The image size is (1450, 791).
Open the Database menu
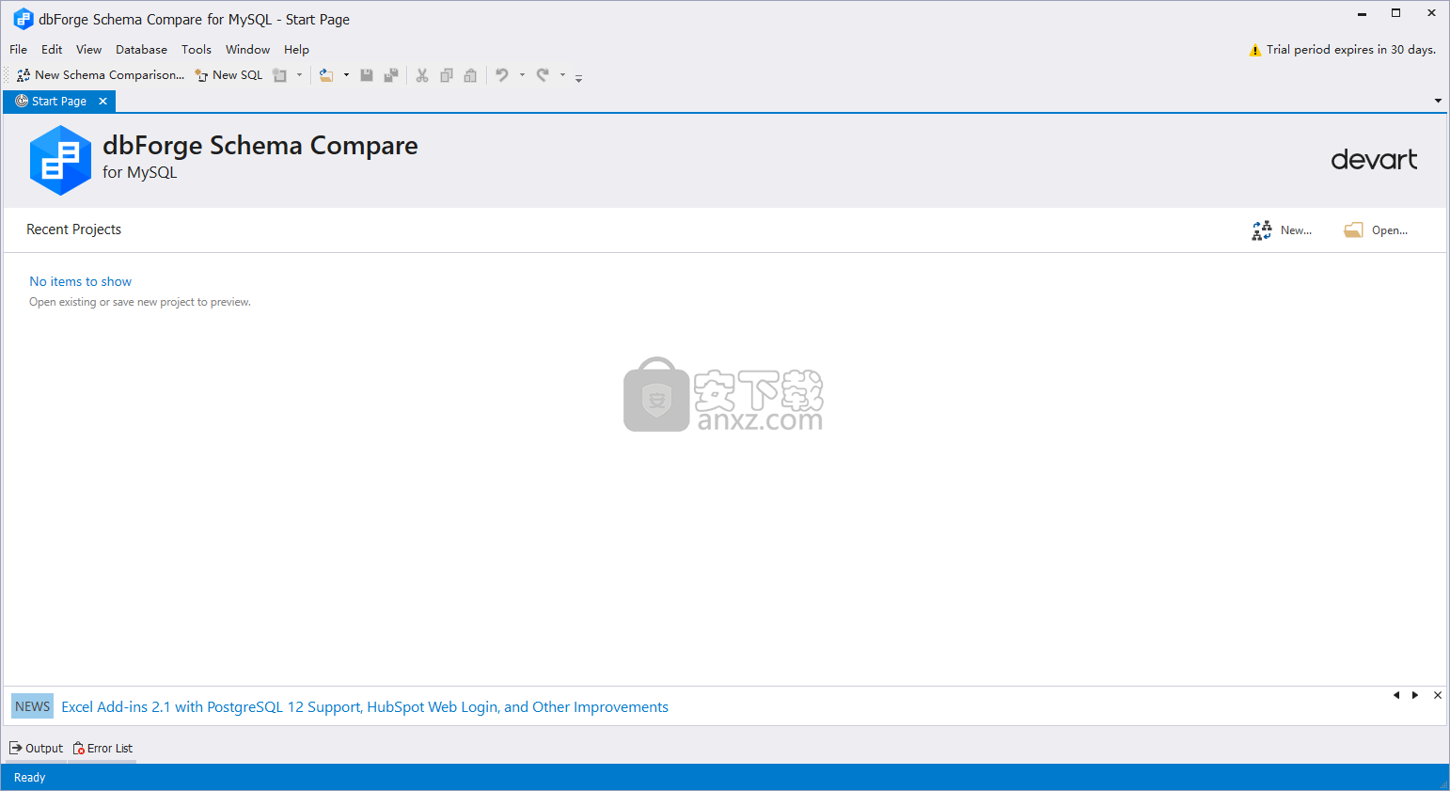pyautogui.click(x=141, y=50)
